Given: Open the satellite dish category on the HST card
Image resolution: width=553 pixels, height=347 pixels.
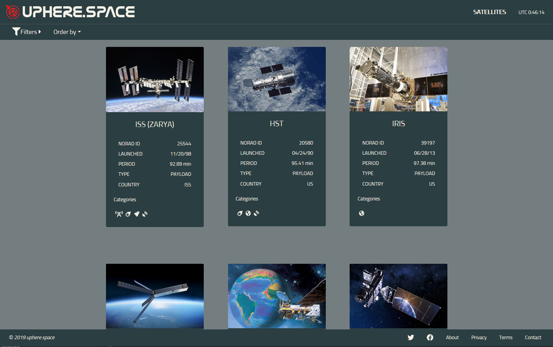Looking at the screenshot, I should click(256, 213).
